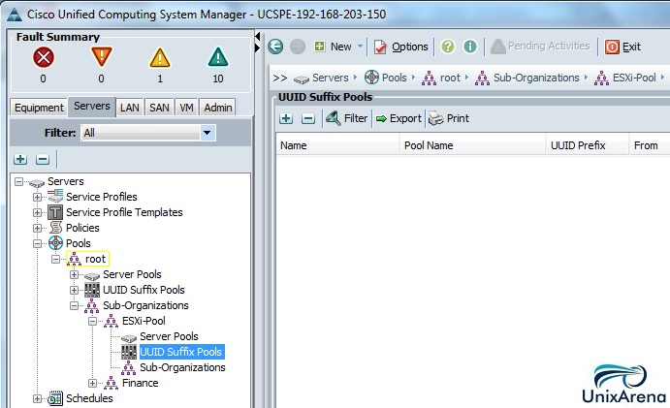Sort by the Pool Name column header
670x408 pixels.
point(472,145)
